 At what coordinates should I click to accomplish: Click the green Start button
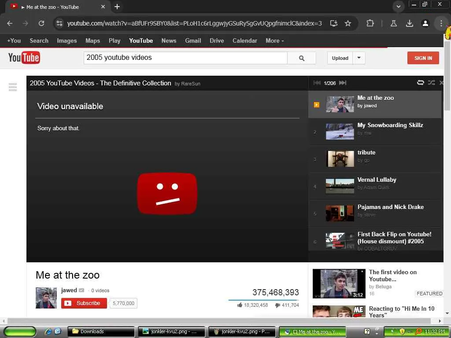click(20, 331)
